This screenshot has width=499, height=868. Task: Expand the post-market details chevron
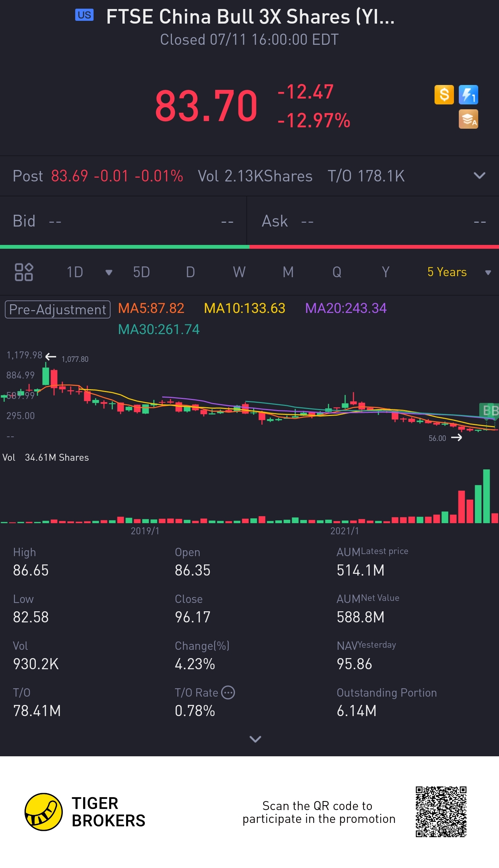pyautogui.click(x=479, y=176)
